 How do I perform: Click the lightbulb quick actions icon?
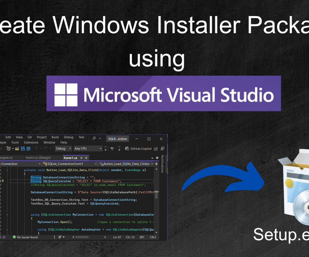[3, 181]
